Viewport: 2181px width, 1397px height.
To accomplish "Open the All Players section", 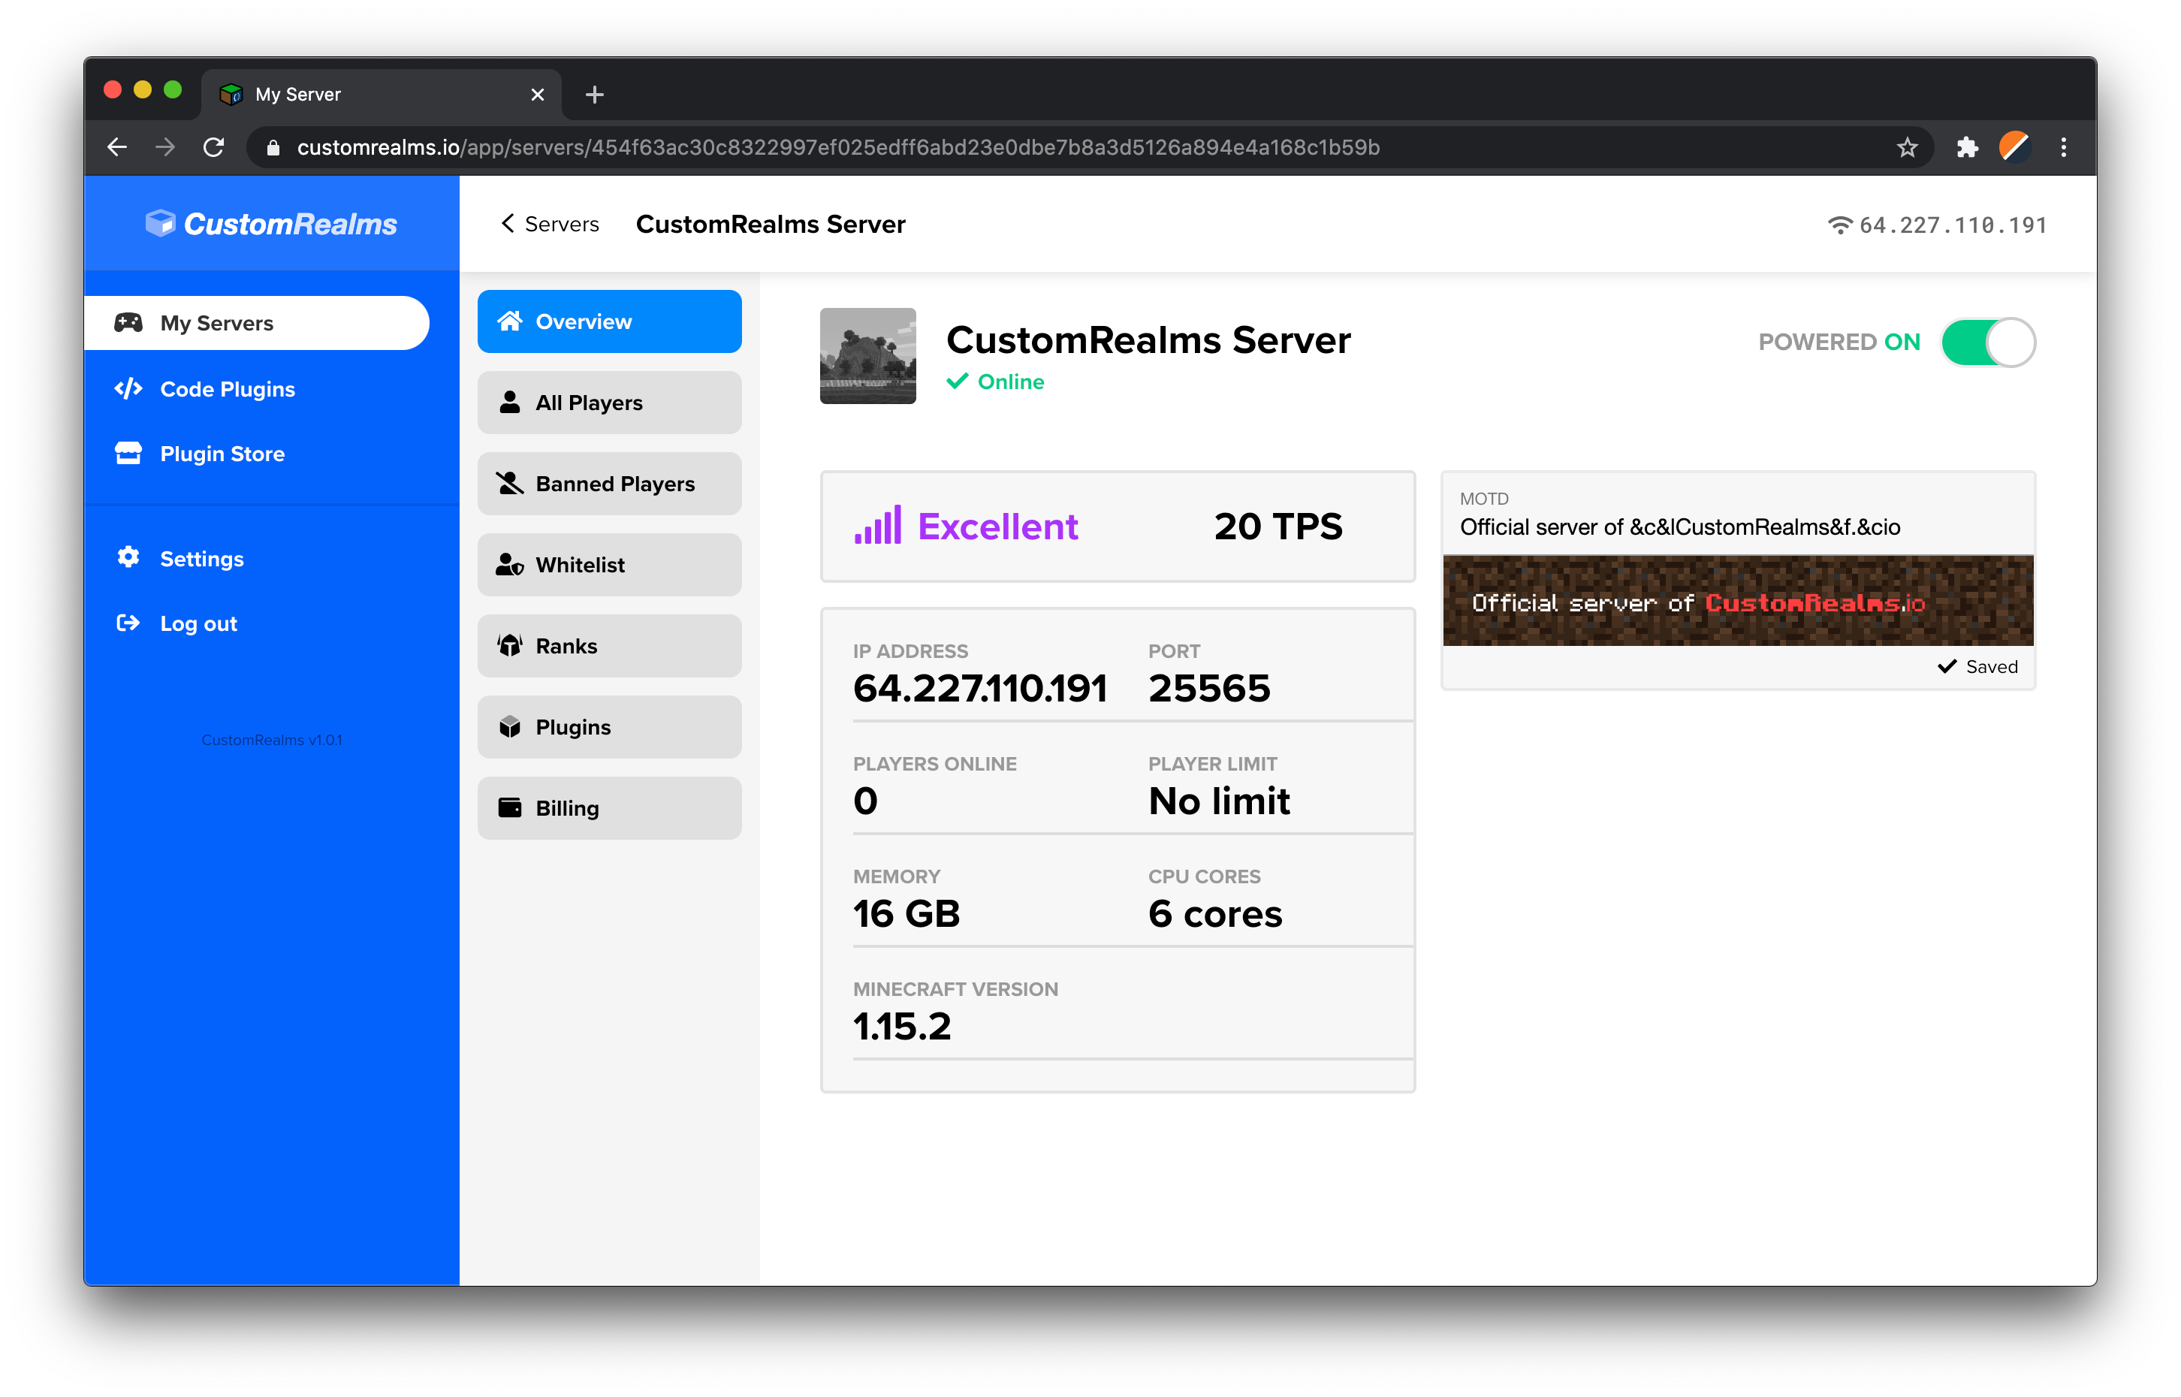I will (x=609, y=402).
